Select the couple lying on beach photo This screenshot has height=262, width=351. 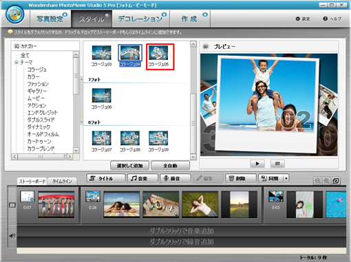point(122,205)
